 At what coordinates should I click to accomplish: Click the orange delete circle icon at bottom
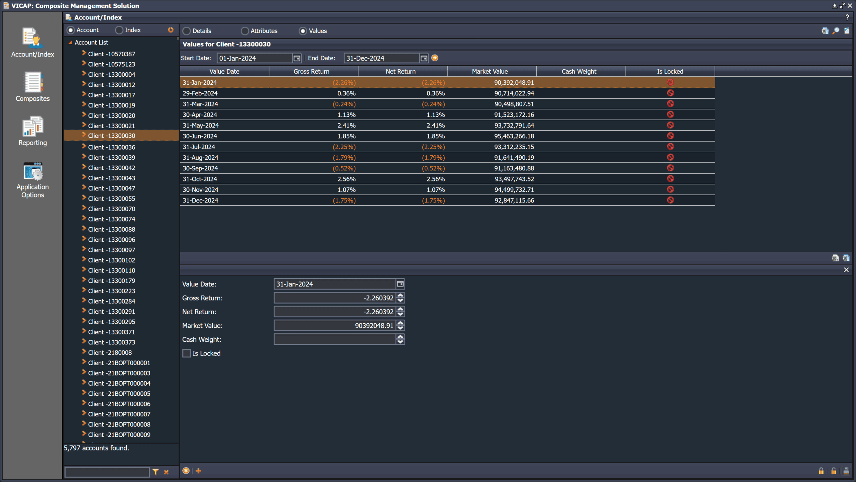(186, 471)
